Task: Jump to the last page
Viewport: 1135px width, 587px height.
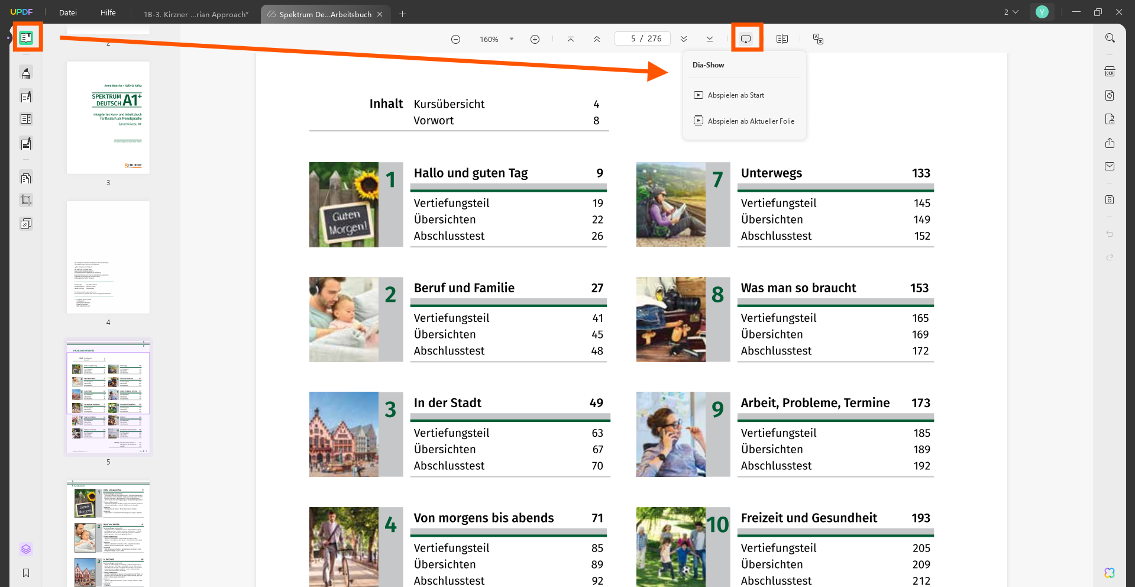Action: (x=710, y=39)
